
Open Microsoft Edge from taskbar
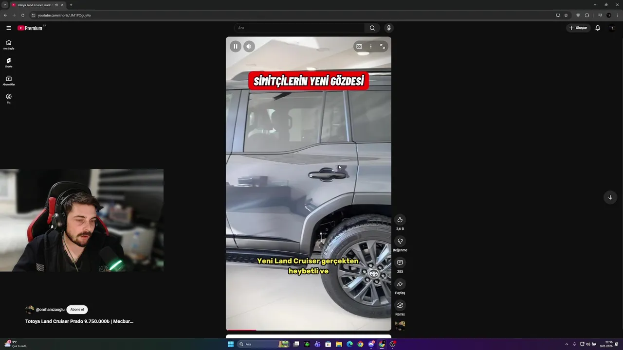[x=349, y=344]
